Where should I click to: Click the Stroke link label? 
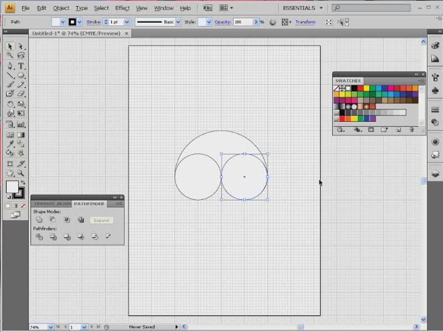coord(94,22)
